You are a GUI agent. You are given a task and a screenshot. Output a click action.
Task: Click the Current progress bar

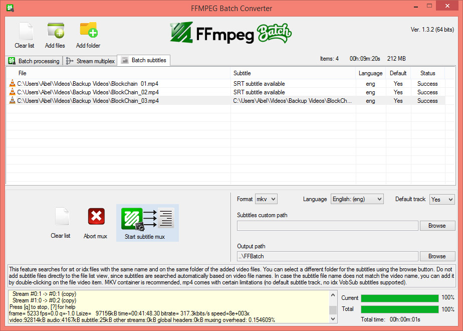[x=399, y=298]
